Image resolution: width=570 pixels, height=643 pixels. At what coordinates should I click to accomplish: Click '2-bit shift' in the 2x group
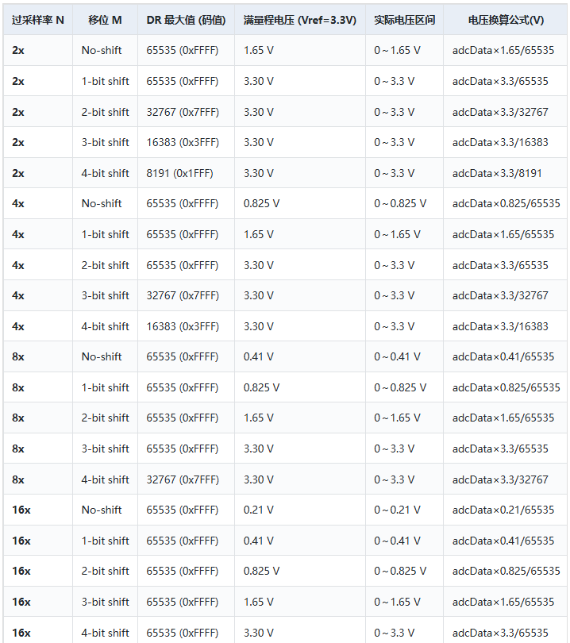(106, 112)
